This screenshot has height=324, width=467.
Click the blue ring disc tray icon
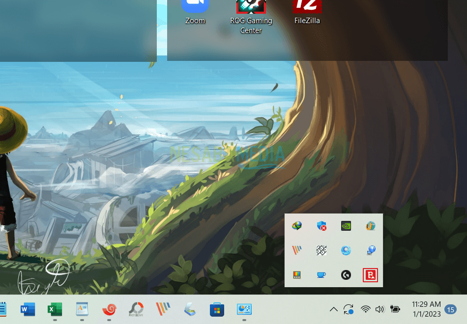coord(346,250)
